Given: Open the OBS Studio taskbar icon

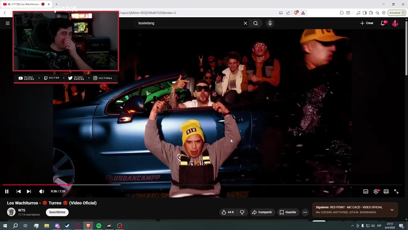Looking at the screenshot, I should (120, 226).
